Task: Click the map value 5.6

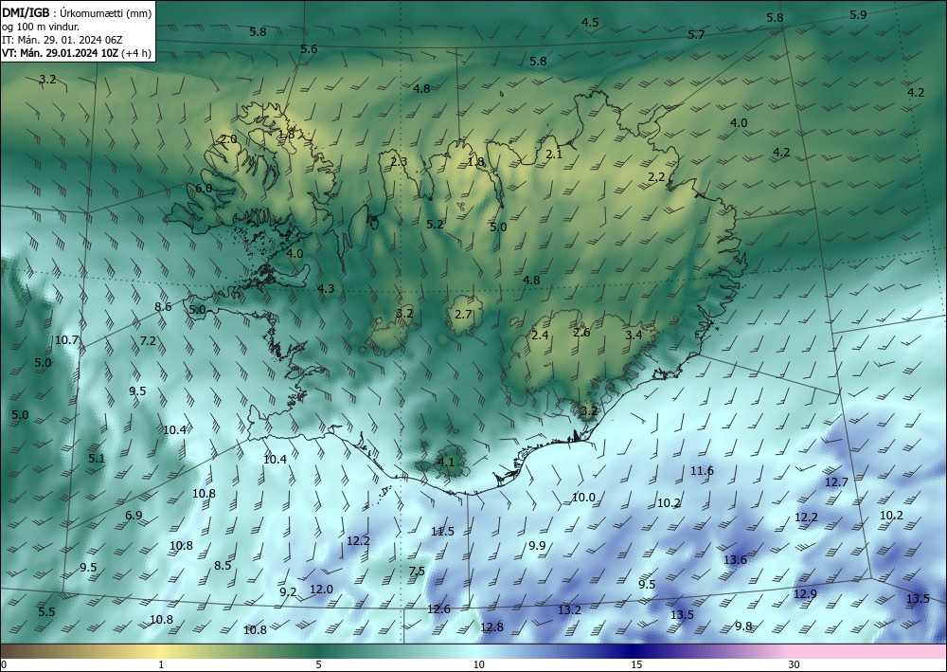Action: coord(309,49)
